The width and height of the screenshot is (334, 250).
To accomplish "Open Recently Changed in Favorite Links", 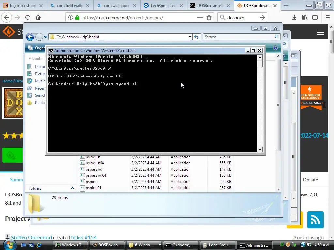I will (x=37, y=88).
